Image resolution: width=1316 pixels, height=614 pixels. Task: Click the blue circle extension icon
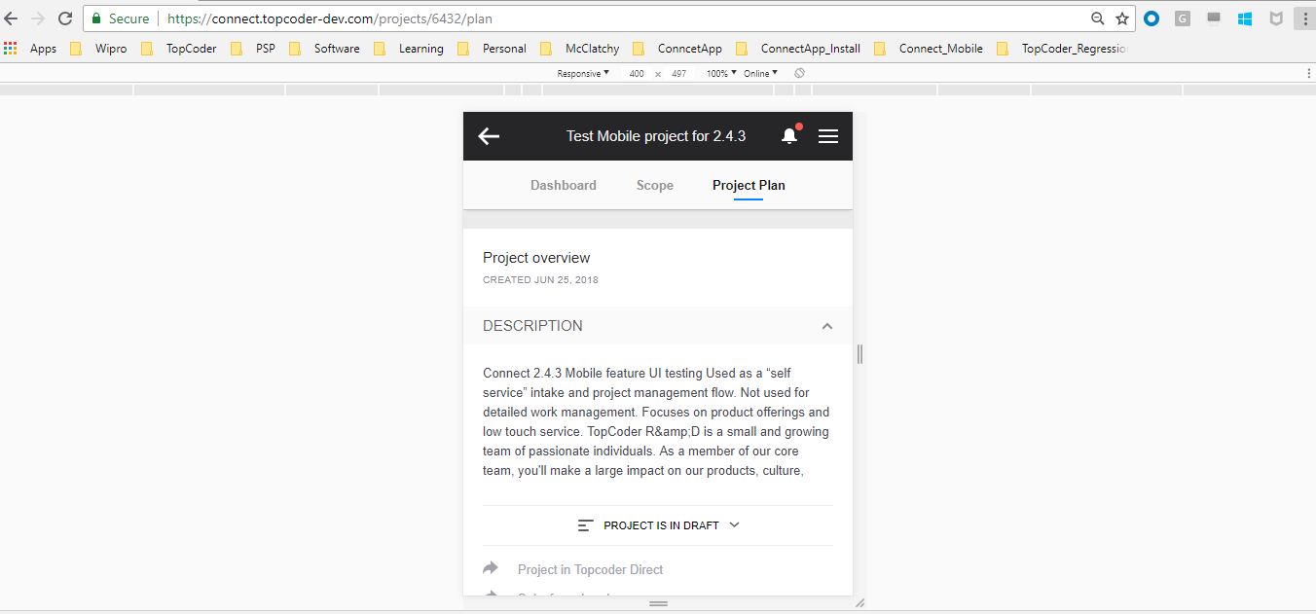click(x=1151, y=18)
